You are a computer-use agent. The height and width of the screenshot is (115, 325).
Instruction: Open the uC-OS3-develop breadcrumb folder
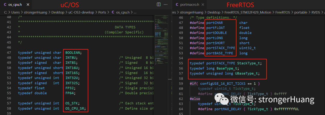point(82,12)
